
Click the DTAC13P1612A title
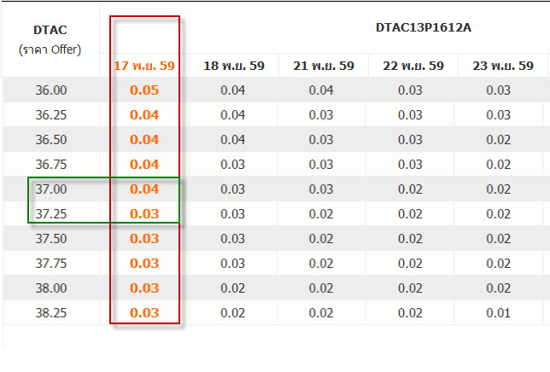point(424,27)
